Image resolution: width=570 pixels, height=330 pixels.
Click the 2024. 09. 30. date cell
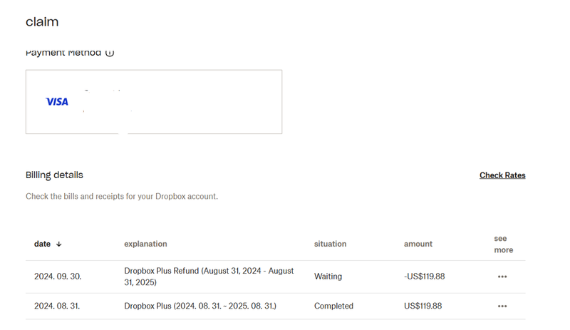[58, 277]
